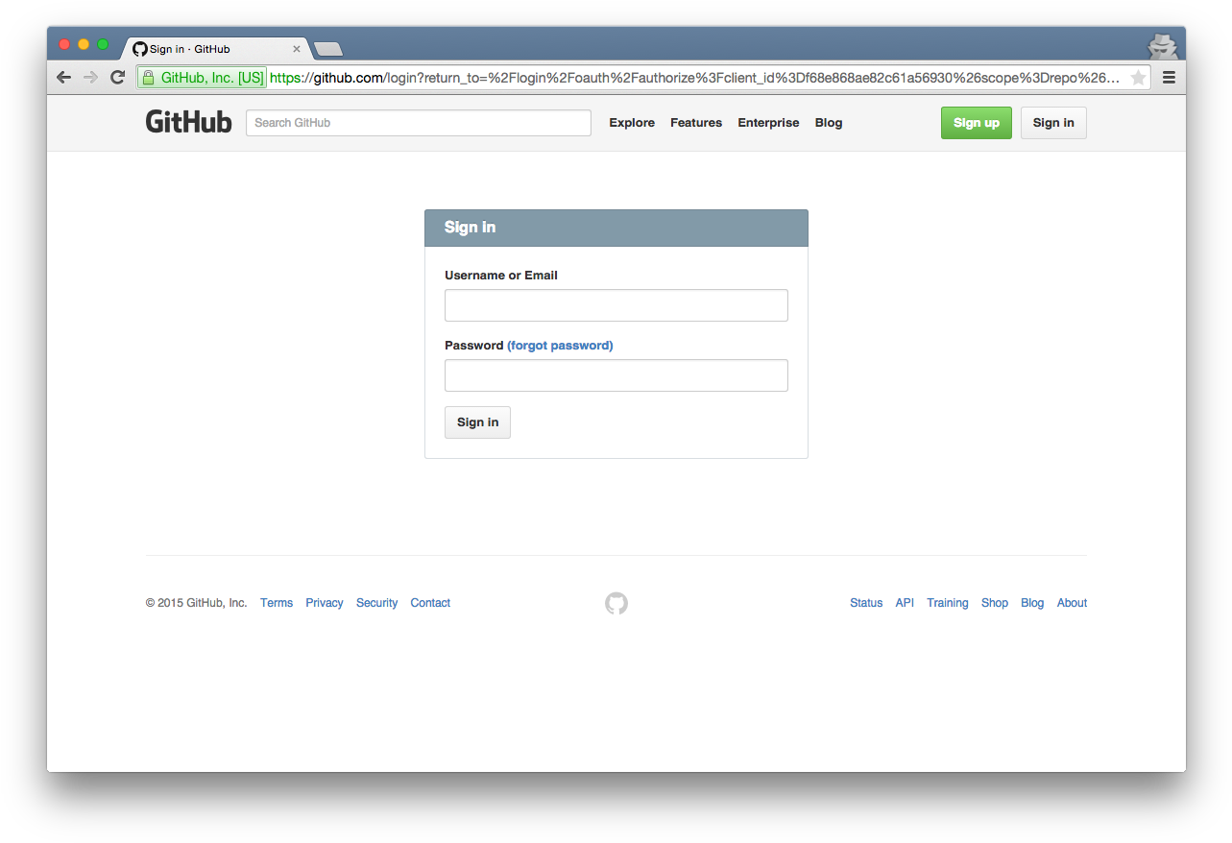Focus the Username or Email field

[616, 305]
